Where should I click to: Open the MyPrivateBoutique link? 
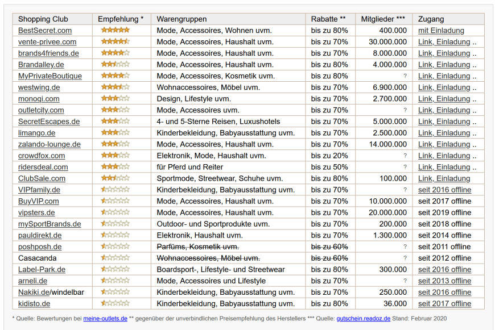click(x=50, y=76)
